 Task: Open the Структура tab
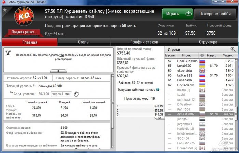pos(208,42)
